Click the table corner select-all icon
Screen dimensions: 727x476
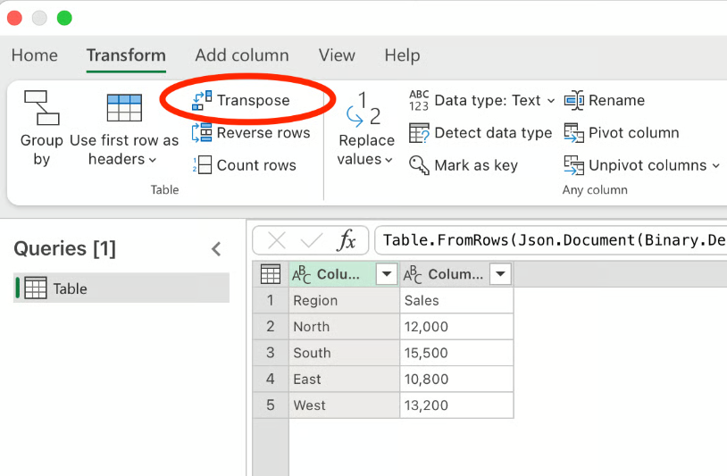(x=271, y=274)
